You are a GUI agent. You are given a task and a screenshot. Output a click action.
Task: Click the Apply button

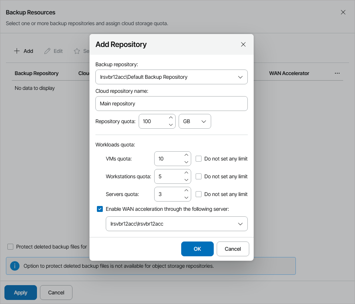[x=20, y=292]
